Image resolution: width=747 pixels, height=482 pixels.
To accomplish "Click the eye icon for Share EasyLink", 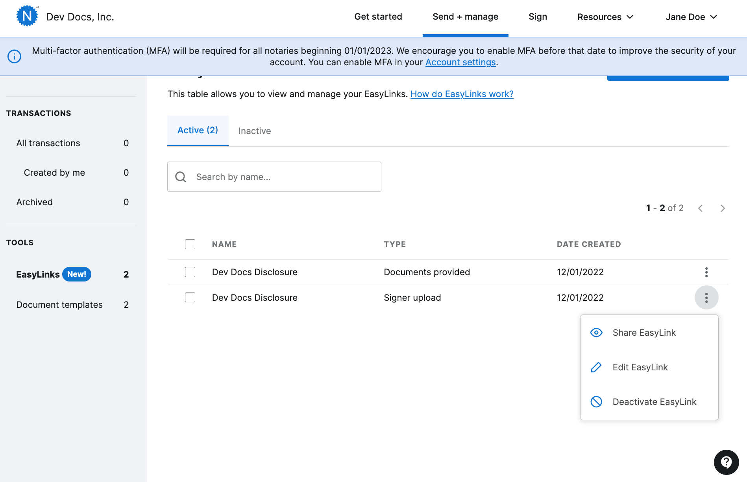I will (x=596, y=333).
